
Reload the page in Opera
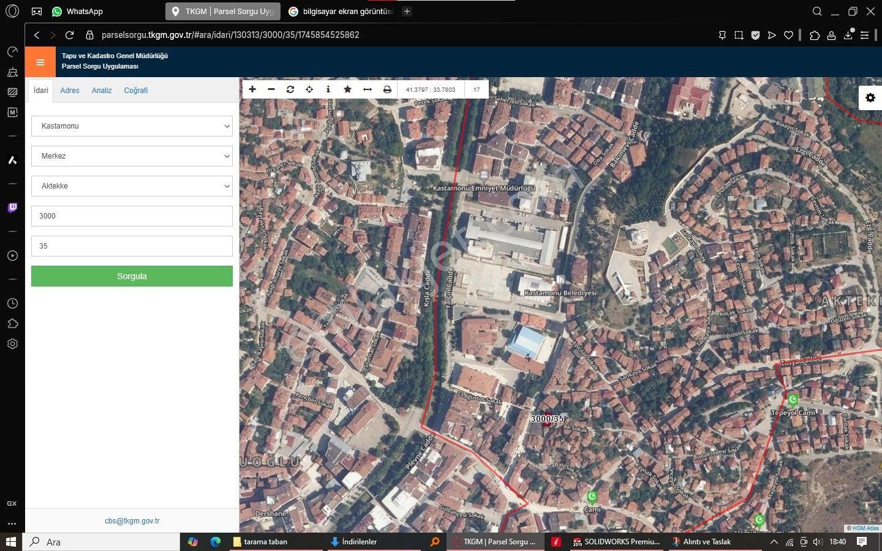70,36
